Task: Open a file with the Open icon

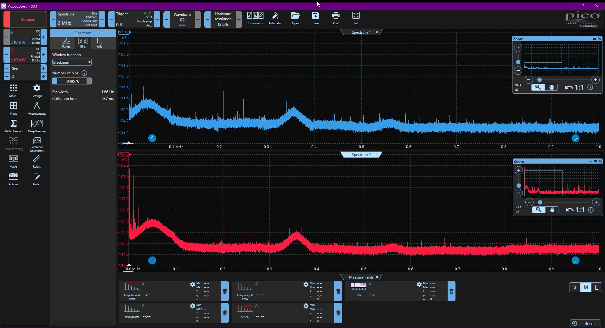Action: (x=295, y=18)
